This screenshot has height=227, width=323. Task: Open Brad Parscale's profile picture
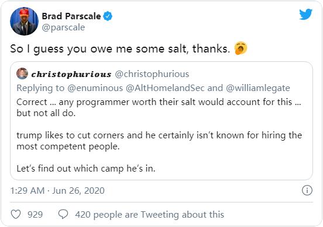[25, 21]
